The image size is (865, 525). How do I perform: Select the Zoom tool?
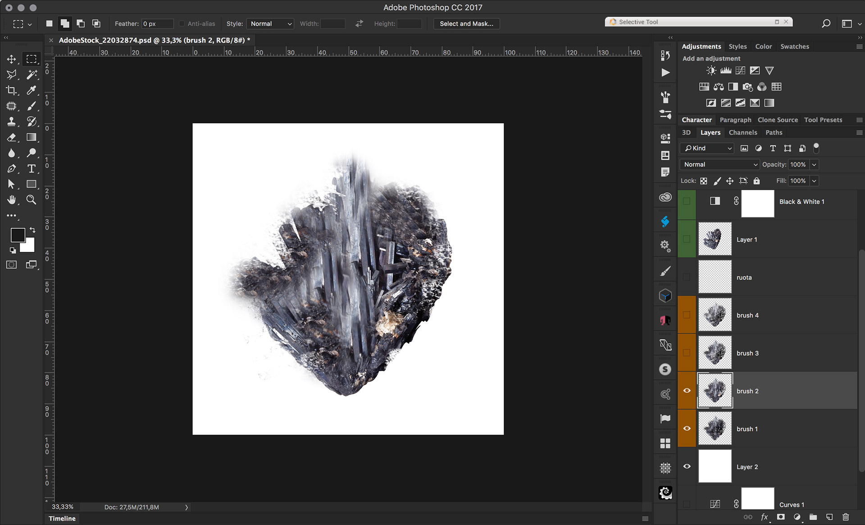31,199
